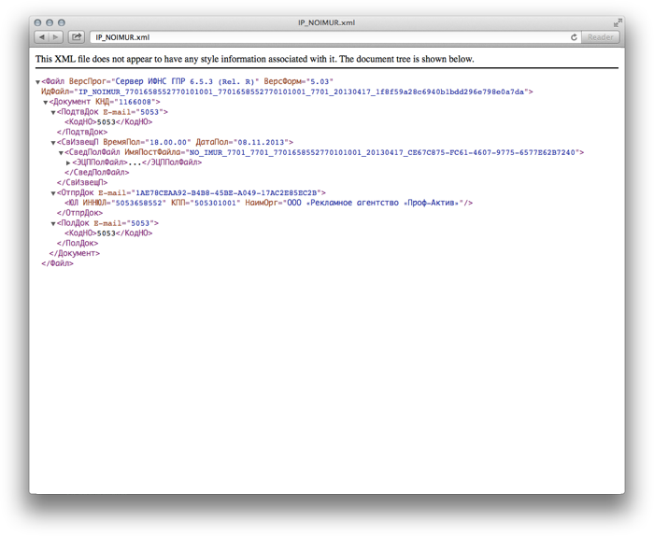
Task: Click the Reader button in address bar
Action: pos(599,37)
